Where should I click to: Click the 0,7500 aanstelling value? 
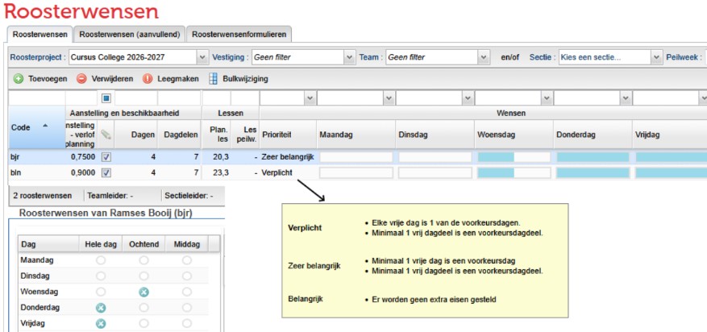(x=82, y=157)
